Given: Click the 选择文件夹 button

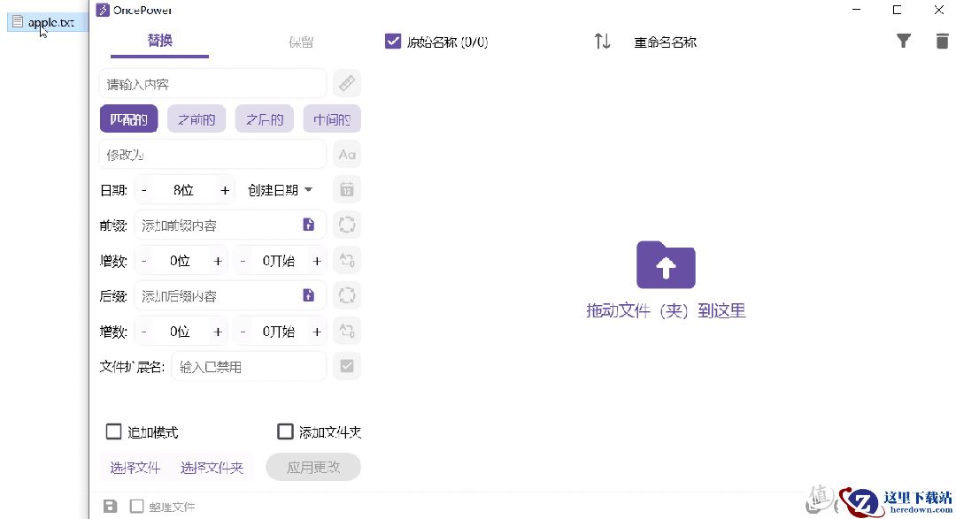Looking at the screenshot, I should point(212,467).
